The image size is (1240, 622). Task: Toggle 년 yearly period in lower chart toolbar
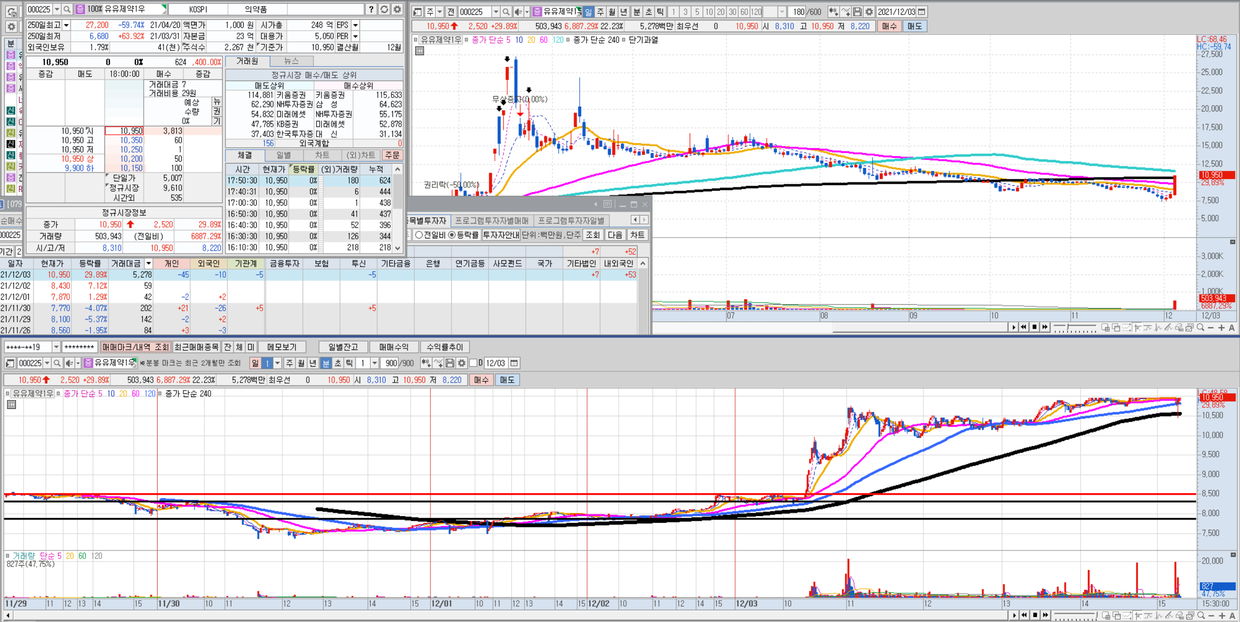click(x=313, y=363)
